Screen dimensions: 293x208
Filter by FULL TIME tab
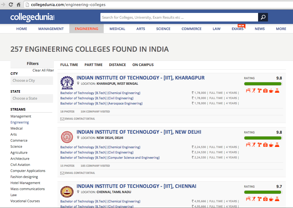point(69,65)
